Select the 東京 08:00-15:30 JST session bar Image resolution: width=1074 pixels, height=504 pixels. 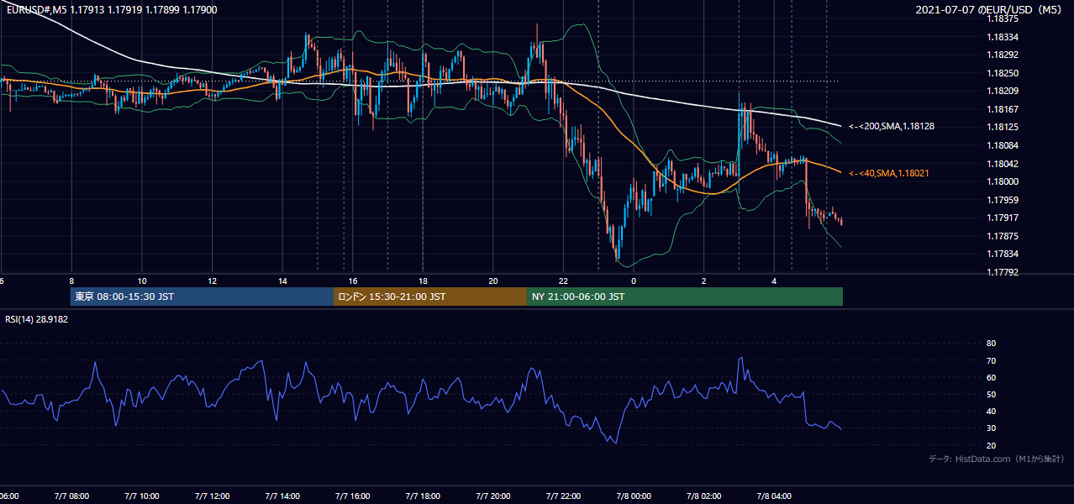tap(202, 297)
